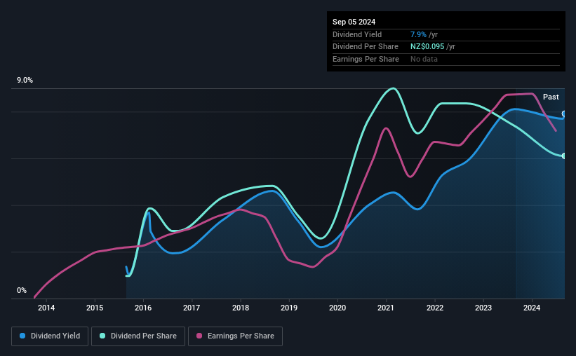Click the No data earnings value

tap(424, 59)
